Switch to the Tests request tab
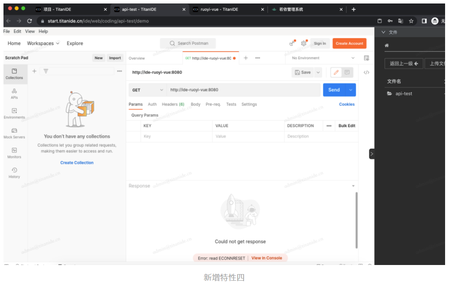 point(231,104)
